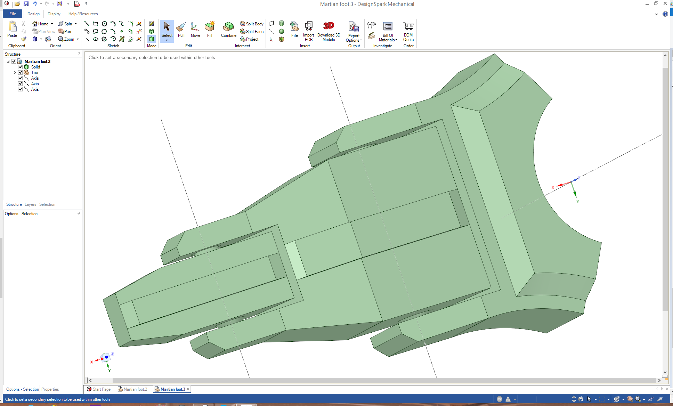This screenshot has width=673, height=406.
Task: Uncheck the Solid visibility checkbox
Action: (21, 67)
